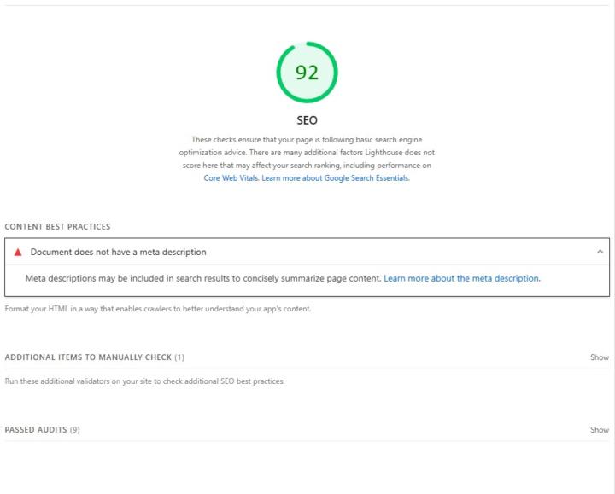This screenshot has width=615, height=494.
Task: Click 'Document does not have a meta description' title
Action: tap(118, 252)
